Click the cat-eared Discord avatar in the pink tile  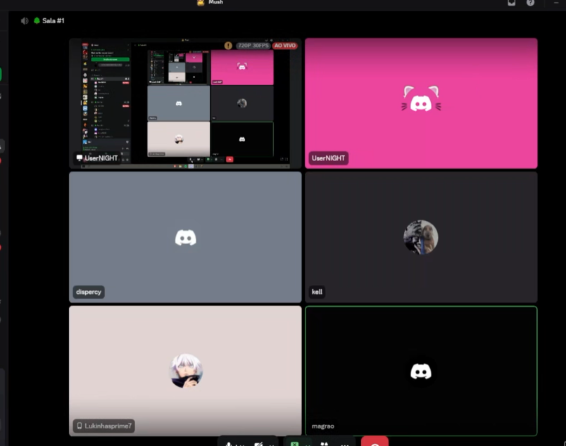[421, 99]
